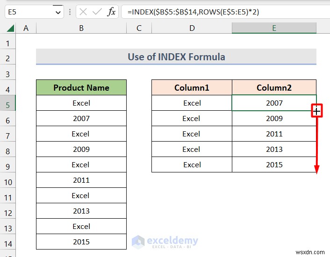The width and height of the screenshot is (330, 257).
Task: Select cell B6 containing 2007
Action: [x=81, y=118]
